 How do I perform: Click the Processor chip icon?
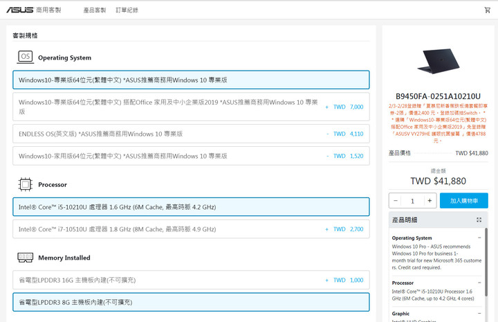pos(26,184)
